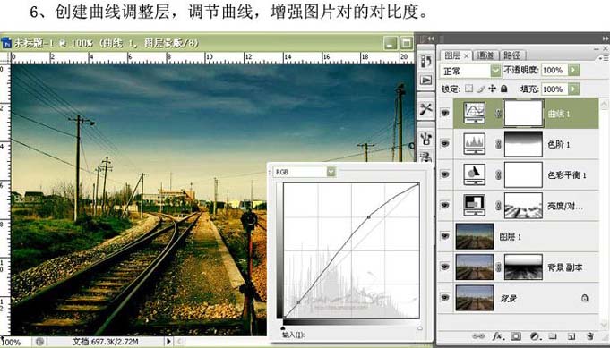Toggle visibility of the locked 背景 layer

click(x=444, y=298)
